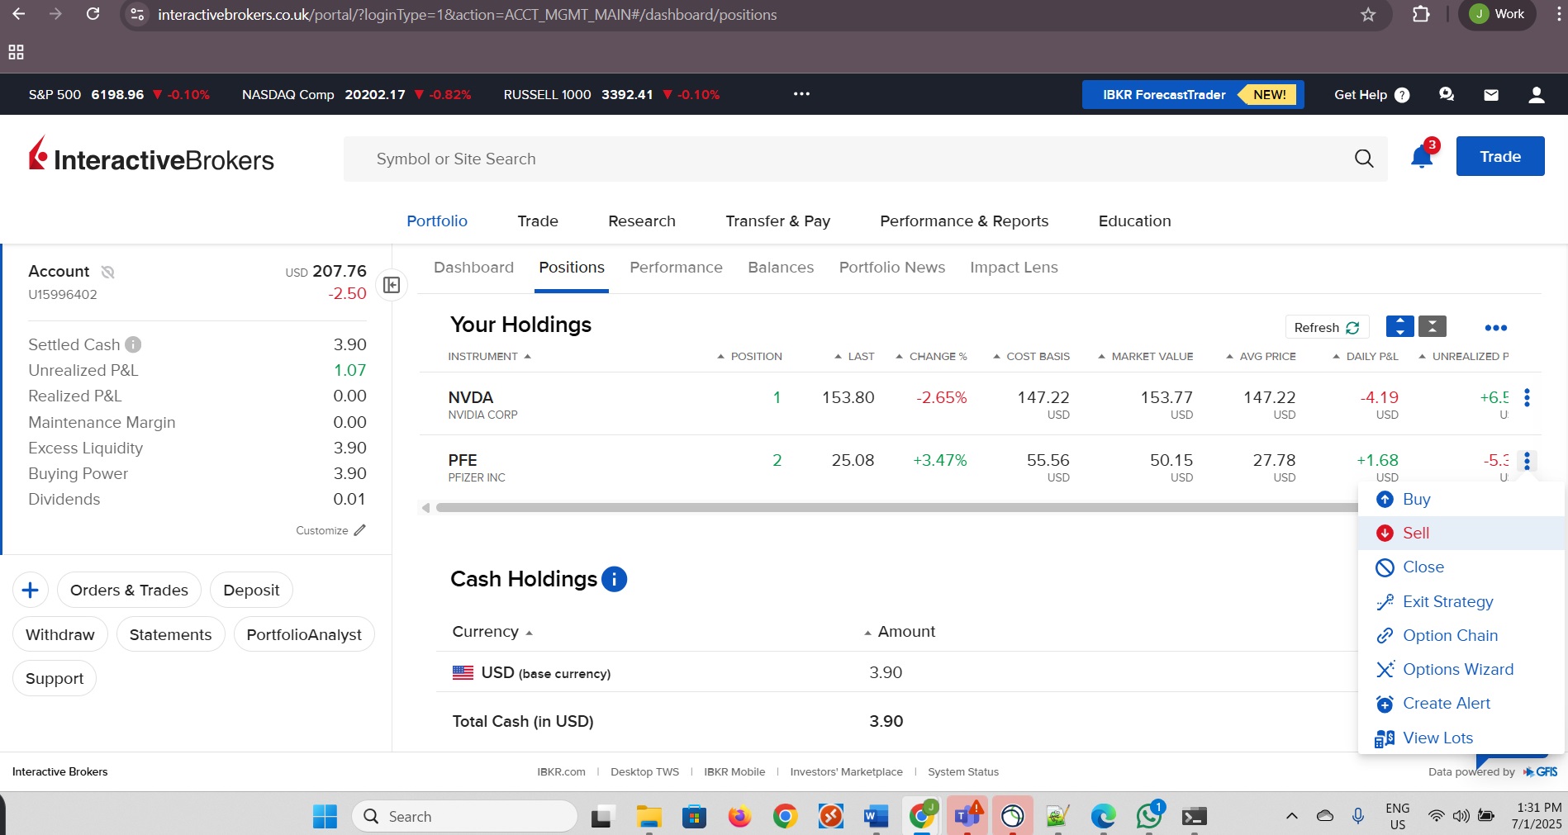The height and width of the screenshot is (835, 1568).
Task: Focus Symbol or Site Search field
Action: click(851, 159)
